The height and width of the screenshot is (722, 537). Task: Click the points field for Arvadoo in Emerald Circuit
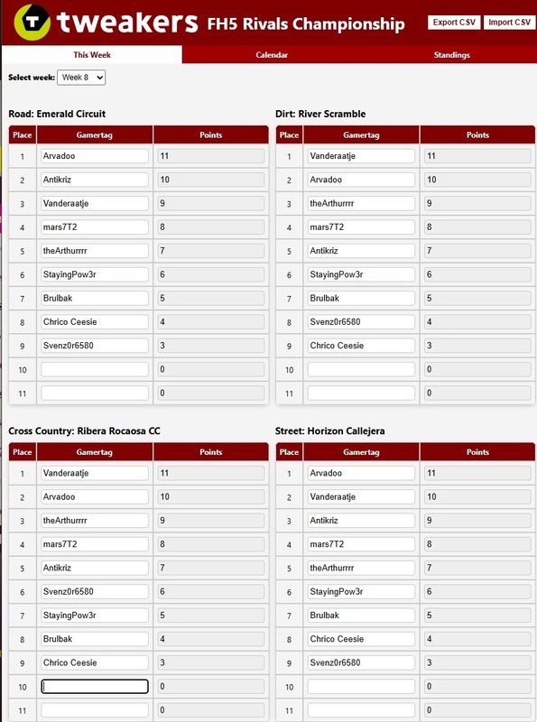(x=211, y=156)
